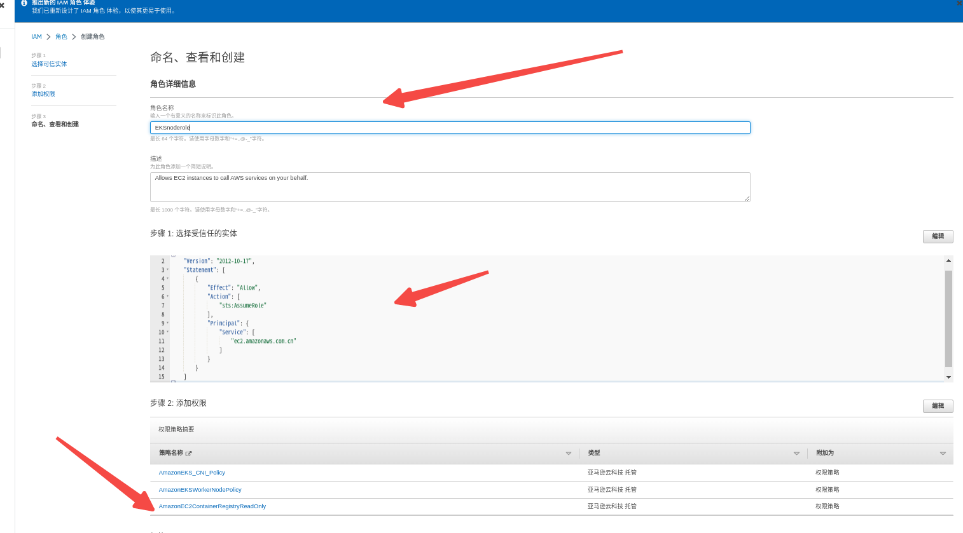Collapse the code fold arrow on line 10
Screen dimensions: 963x533
click(168, 332)
